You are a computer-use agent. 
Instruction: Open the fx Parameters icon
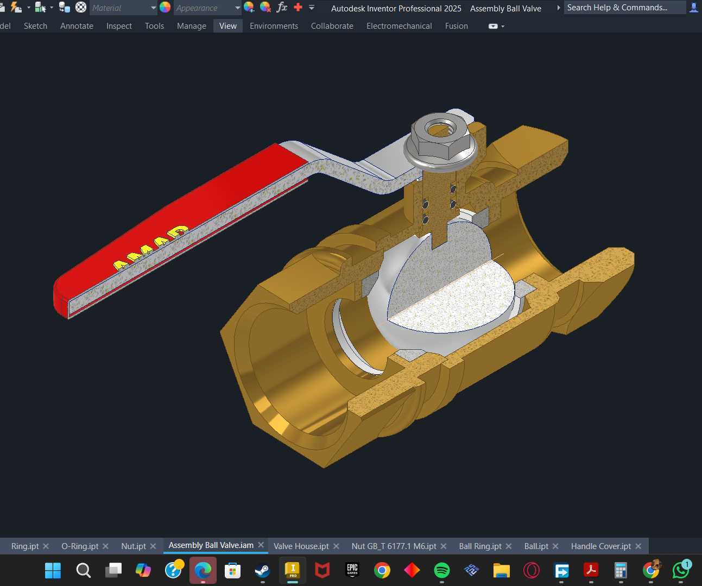(x=282, y=7)
